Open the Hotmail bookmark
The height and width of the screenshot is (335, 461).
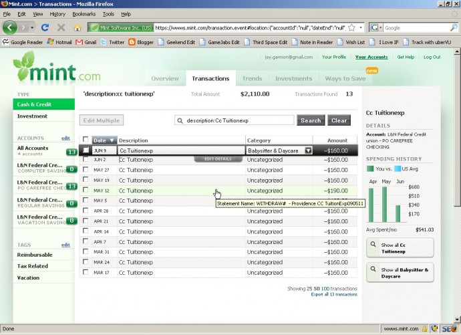pos(59,42)
